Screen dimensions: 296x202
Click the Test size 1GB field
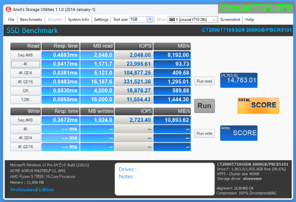(138, 19)
